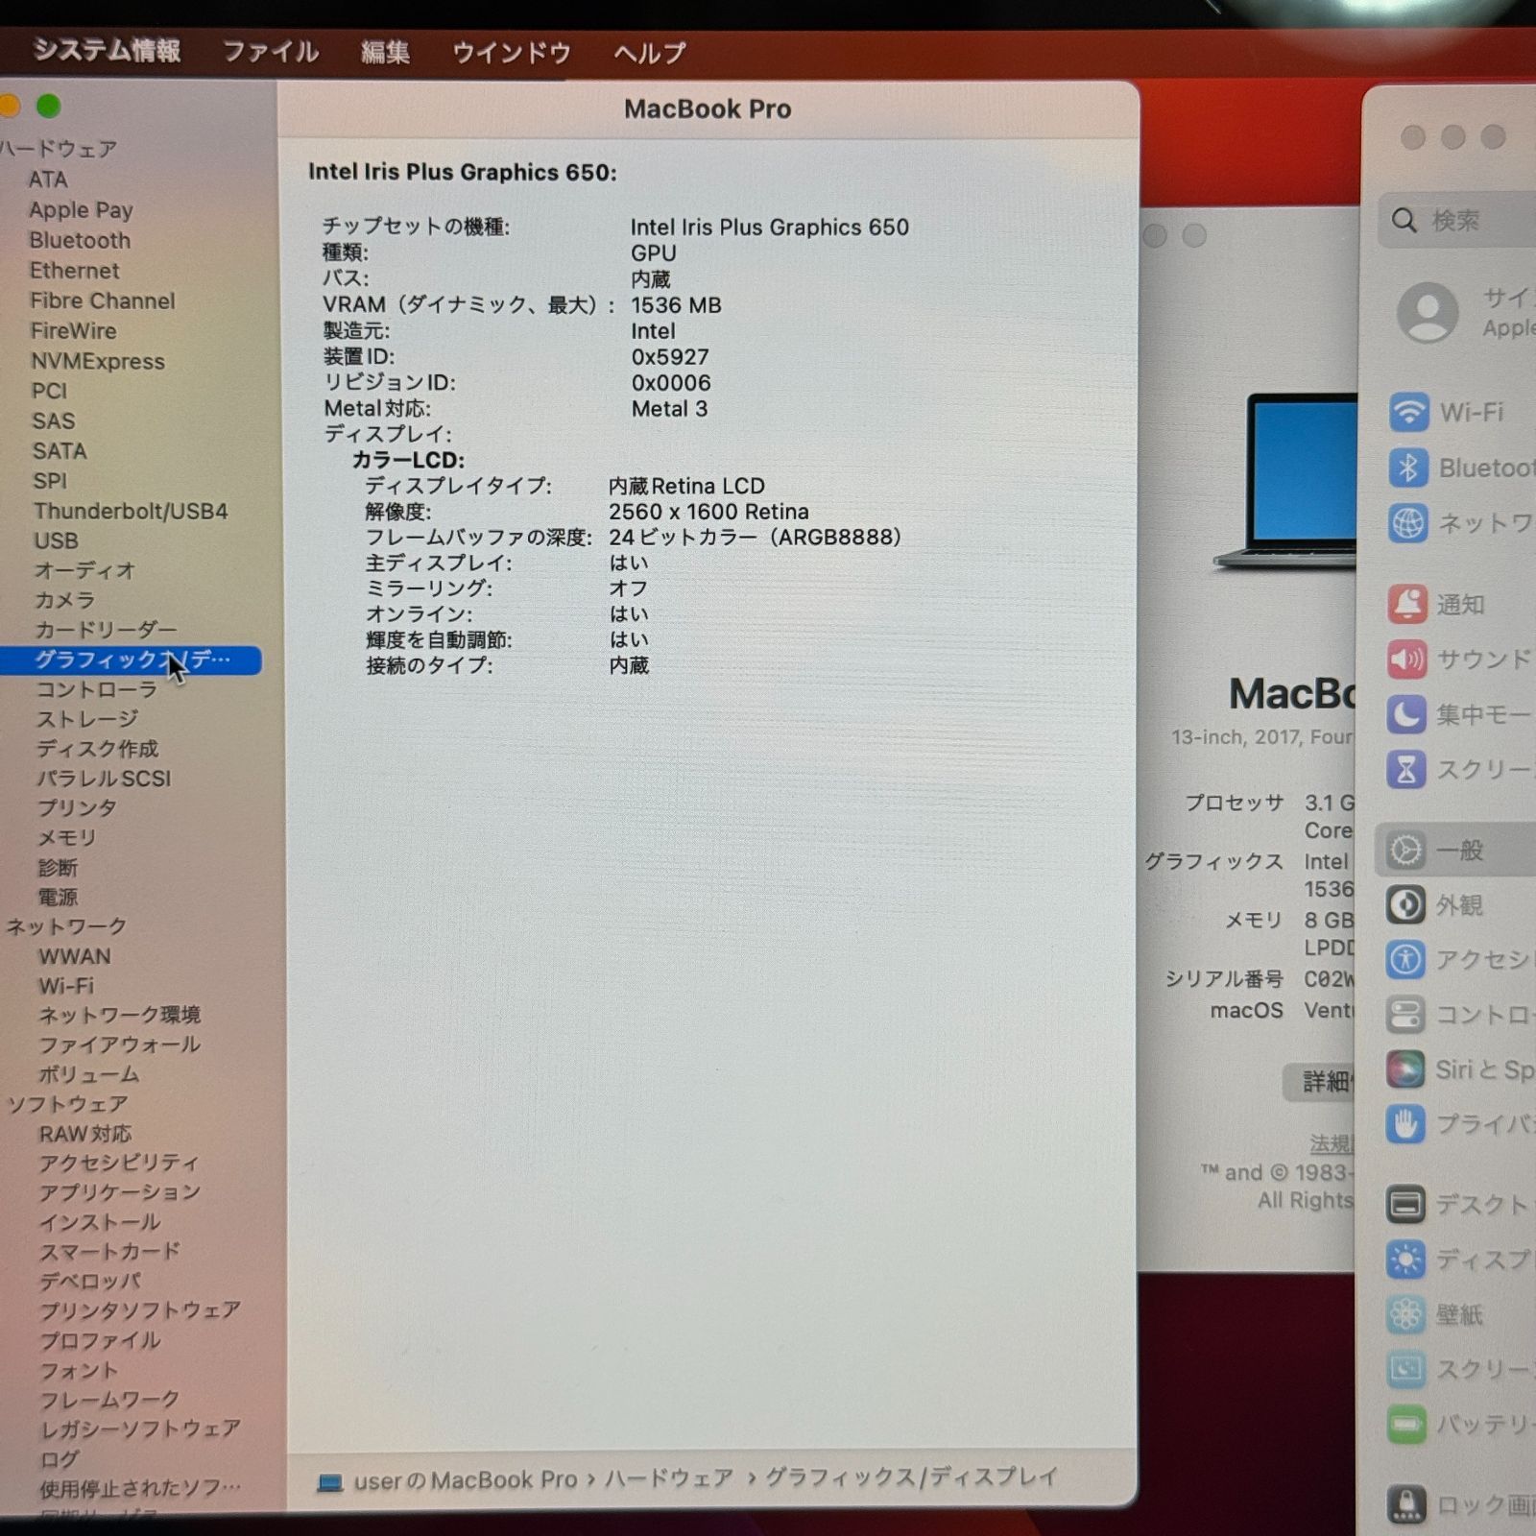Click the green zoom button of System Information
This screenshot has width=1536, height=1536.
(48, 107)
